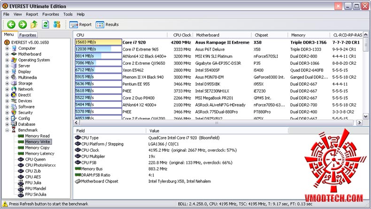Select the Database icon in tree
The width and height of the screenshot is (371, 209).
click(x=14, y=124)
